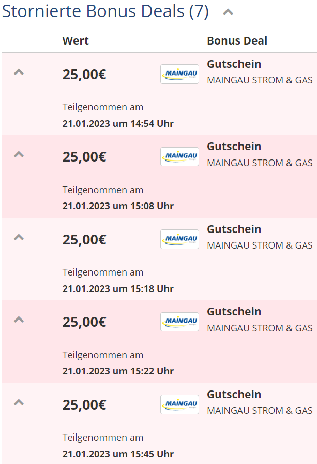The image size is (317, 464).
Task: Click Gutschein title in the first deal
Action: click(234, 64)
